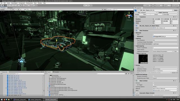
Task: Open the Windows Start menu
Action: click(x=2, y=100)
